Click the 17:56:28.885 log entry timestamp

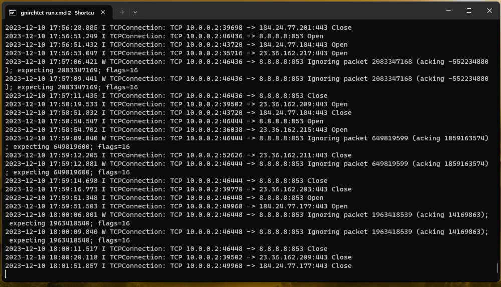click(x=52, y=28)
